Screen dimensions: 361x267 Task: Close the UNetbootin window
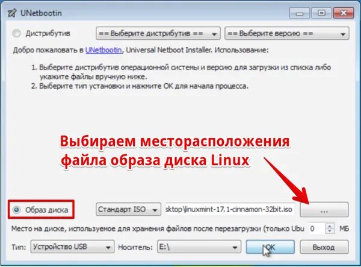[344, 13]
